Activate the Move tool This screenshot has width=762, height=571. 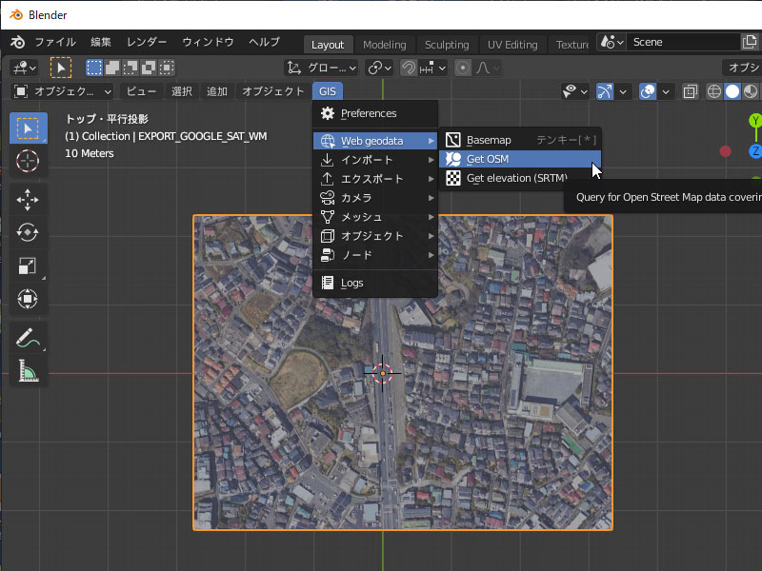point(28,199)
